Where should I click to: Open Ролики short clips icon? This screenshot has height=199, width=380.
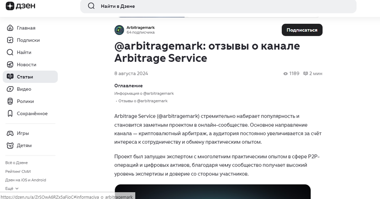pyautogui.click(x=10, y=101)
